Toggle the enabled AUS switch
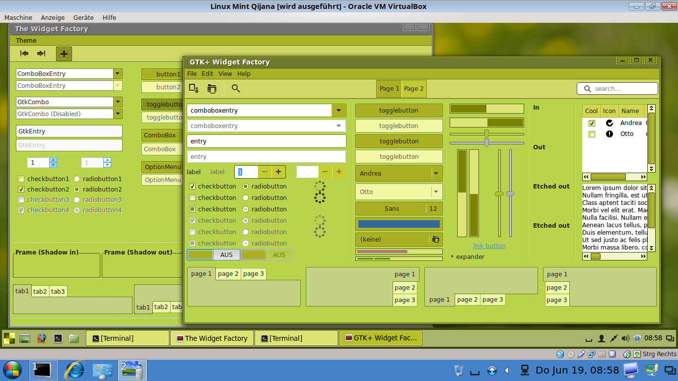This screenshot has width=678, height=381. click(213, 254)
